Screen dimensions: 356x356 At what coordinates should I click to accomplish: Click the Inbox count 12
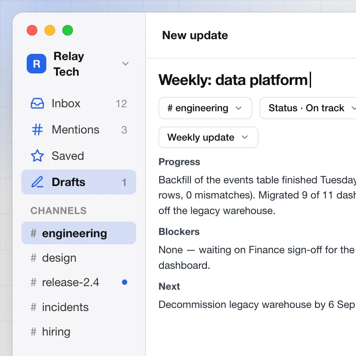point(121,104)
